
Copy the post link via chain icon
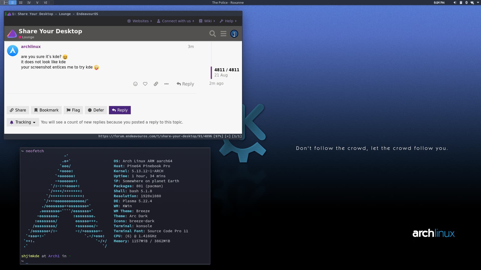pos(156,84)
